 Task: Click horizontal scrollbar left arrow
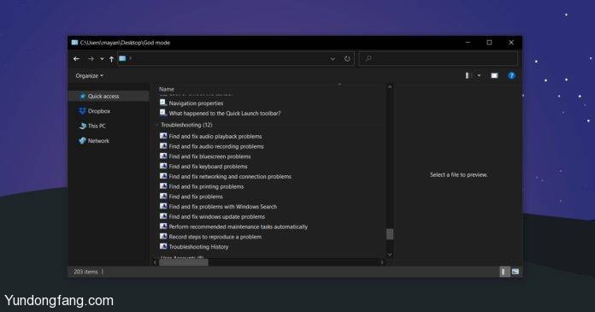point(155,262)
